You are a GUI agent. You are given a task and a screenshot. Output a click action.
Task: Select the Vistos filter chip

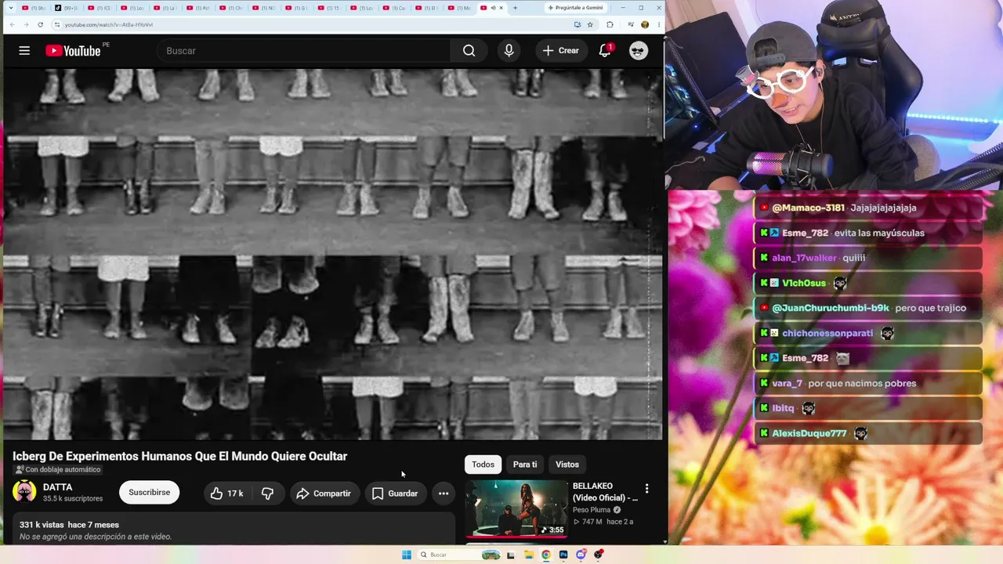[x=567, y=465]
